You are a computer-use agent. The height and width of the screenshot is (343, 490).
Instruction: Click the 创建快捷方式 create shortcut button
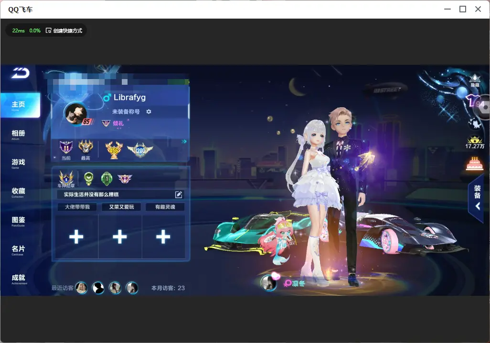[x=64, y=30]
